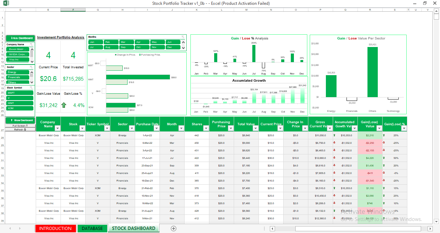Toggle NVIDIA Corpo... slicer item
Screen dimensions: 440x233
(x=18, y=54)
